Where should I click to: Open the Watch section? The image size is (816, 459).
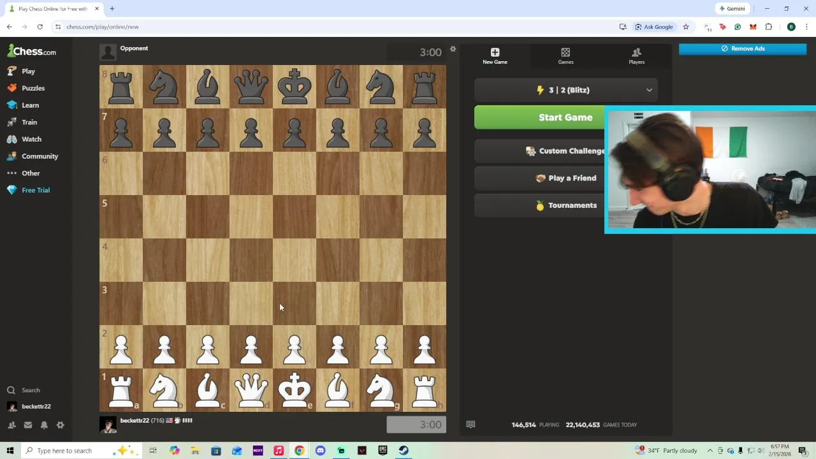[x=24, y=139]
